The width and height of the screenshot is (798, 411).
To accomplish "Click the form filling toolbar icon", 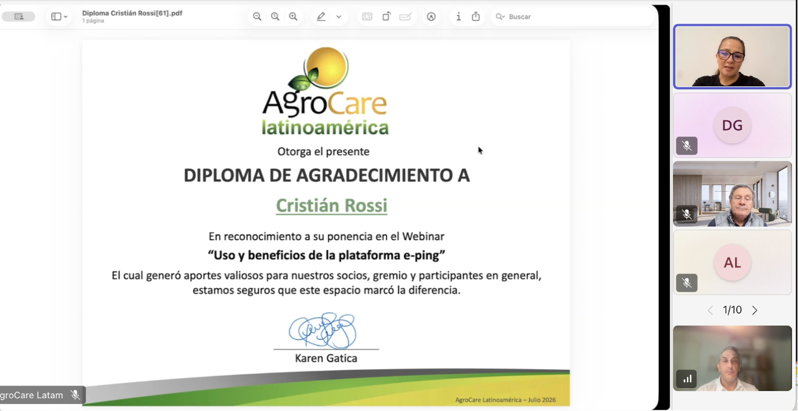I will click(x=405, y=17).
